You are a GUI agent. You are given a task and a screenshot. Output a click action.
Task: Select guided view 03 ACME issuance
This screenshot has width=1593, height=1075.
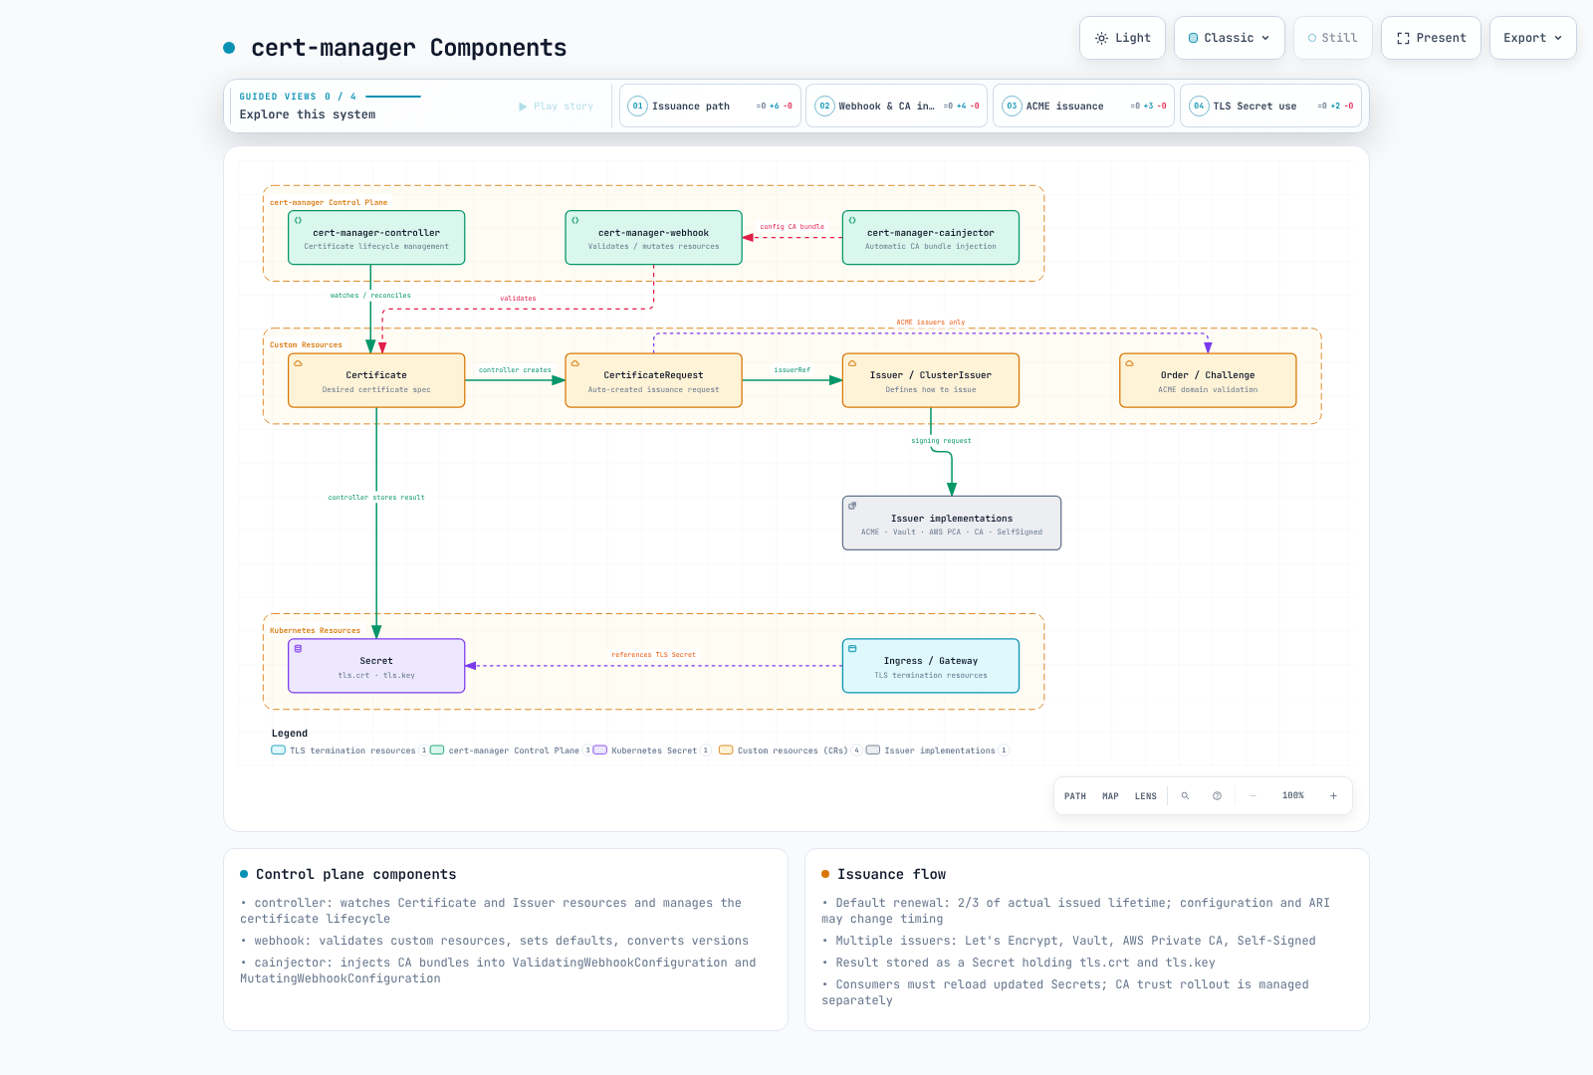tap(1083, 106)
